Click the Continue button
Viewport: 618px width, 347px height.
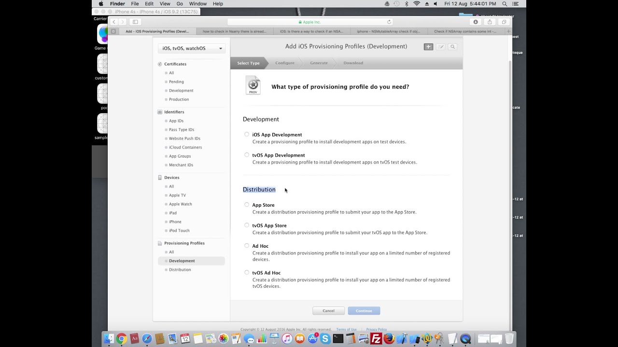pyautogui.click(x=364, y=311)
